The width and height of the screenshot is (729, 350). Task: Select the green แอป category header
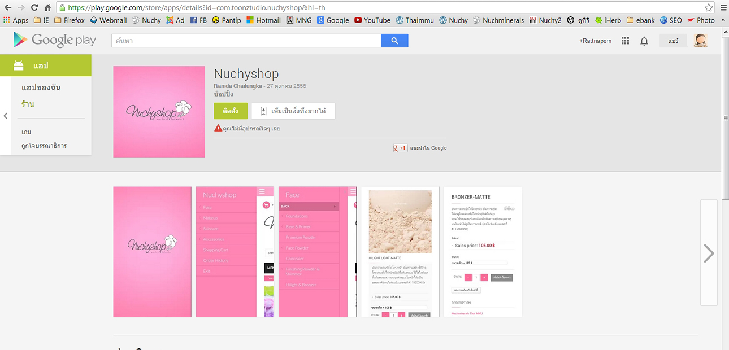tap(46, 65)
